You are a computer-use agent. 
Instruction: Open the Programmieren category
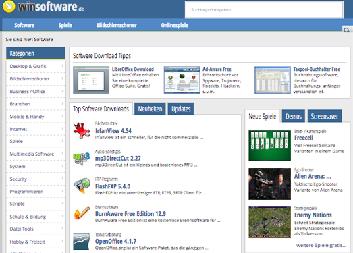(26, 192)
